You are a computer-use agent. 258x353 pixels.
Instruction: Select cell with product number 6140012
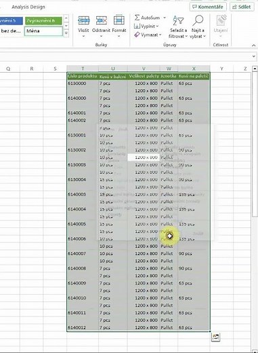coord(83,328)
